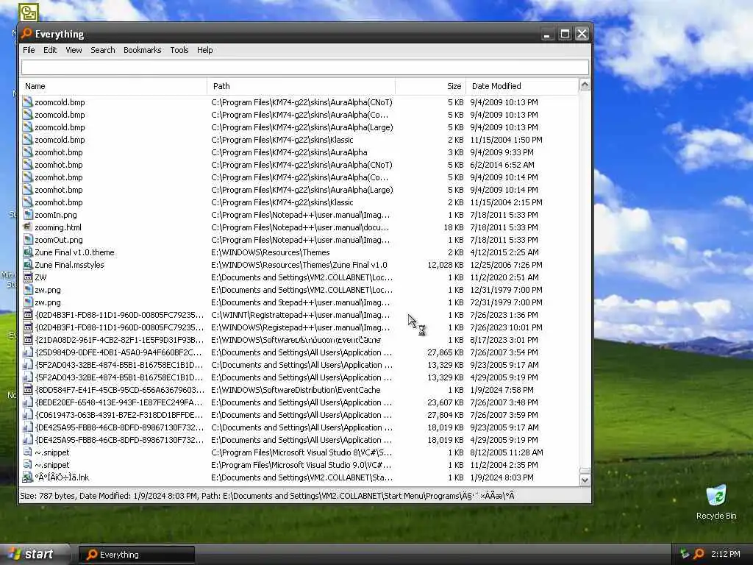
Task: Click icon of zoomhot.bmp in skins\AuraAlpha
Action: click(x=28, y=152)
